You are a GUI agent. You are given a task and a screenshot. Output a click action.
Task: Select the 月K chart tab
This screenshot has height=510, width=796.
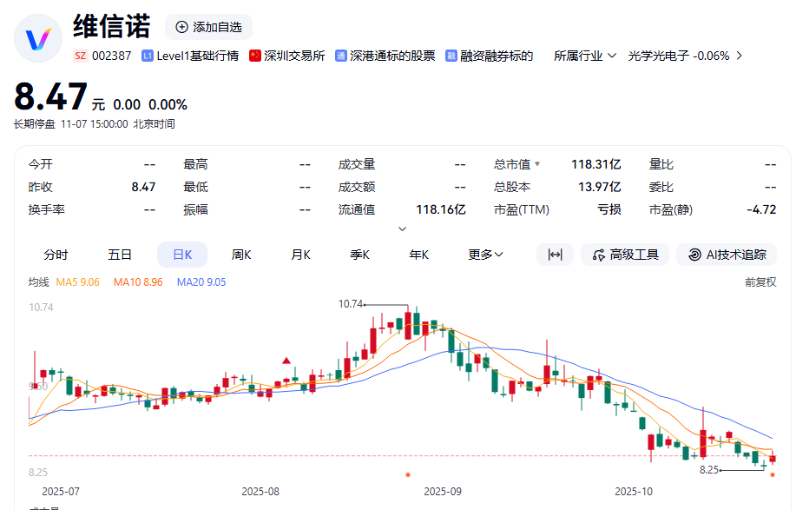click(300, 255)
